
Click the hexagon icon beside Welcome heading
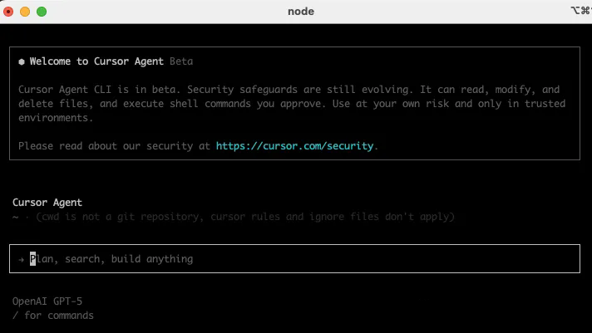tap(22, 61)
